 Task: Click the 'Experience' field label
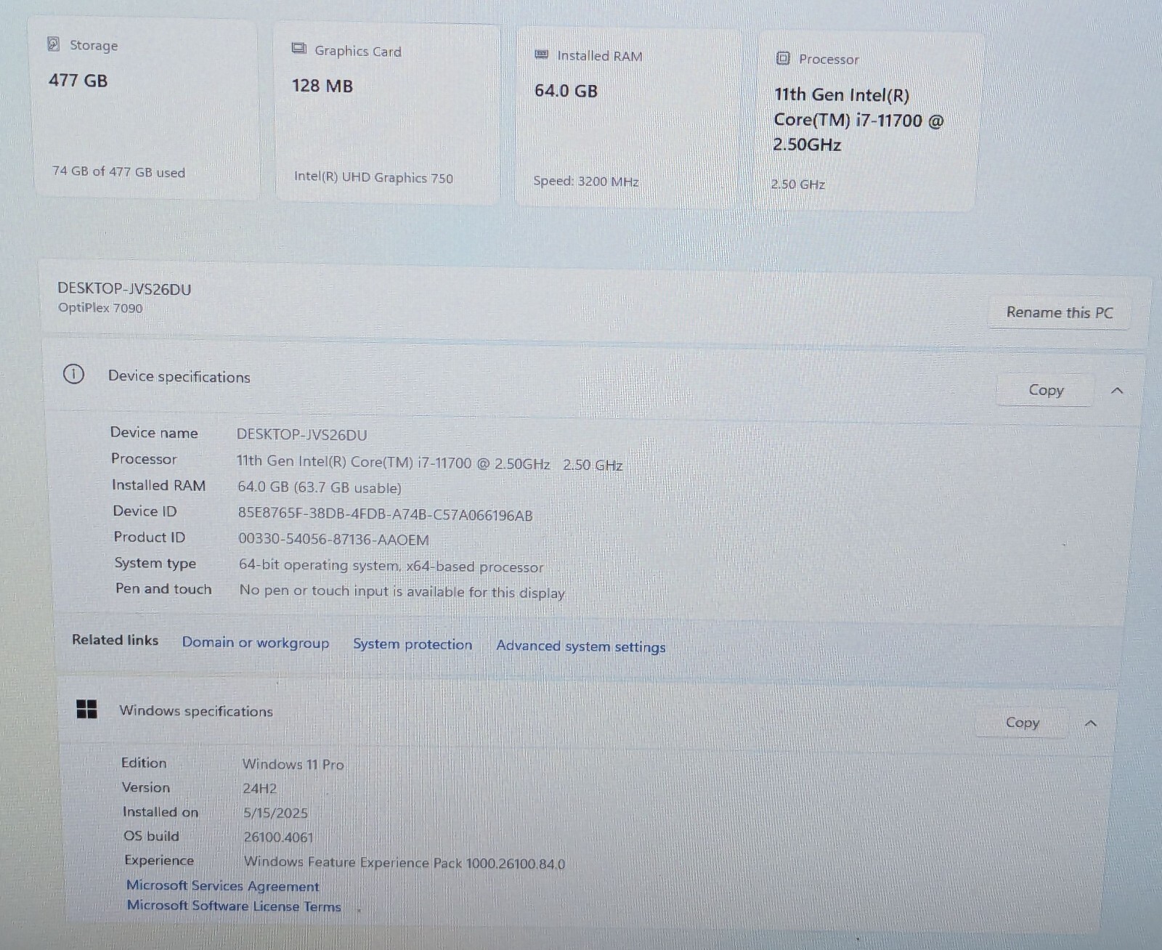coord(159,861)
